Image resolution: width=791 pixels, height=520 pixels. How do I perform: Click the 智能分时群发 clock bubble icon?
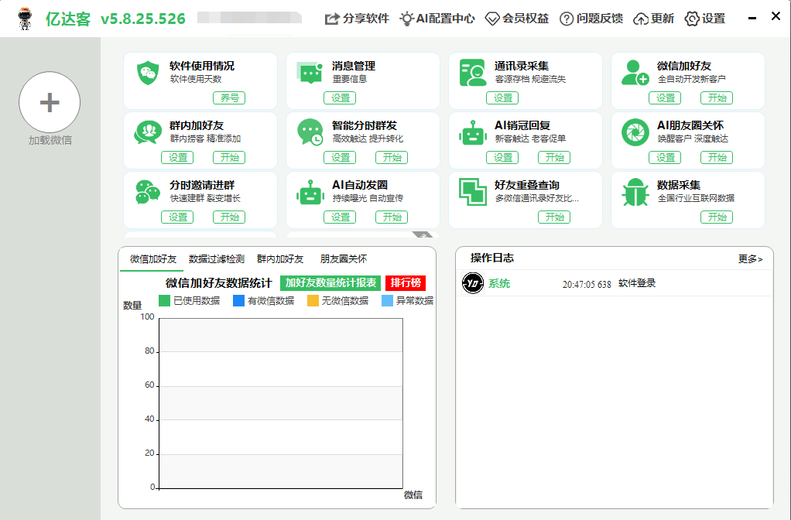310,132
